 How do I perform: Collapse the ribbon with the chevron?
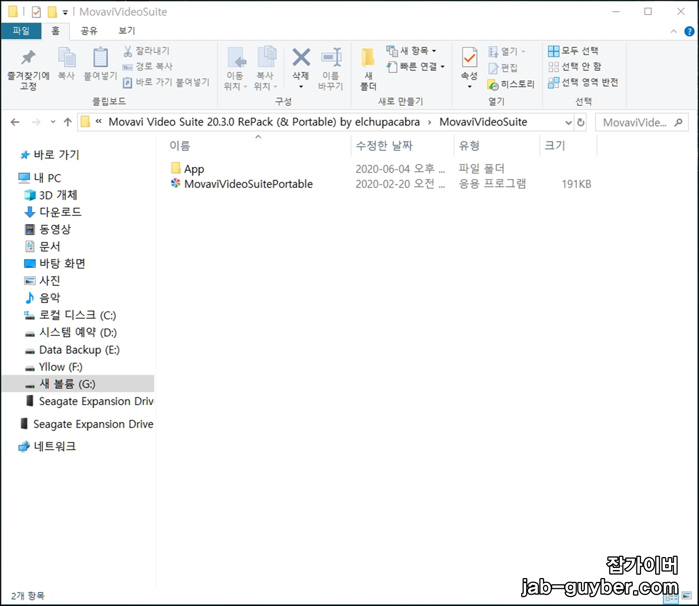point(674,31)
